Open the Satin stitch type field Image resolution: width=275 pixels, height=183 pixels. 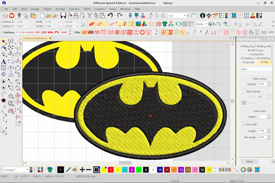point(256,69)
